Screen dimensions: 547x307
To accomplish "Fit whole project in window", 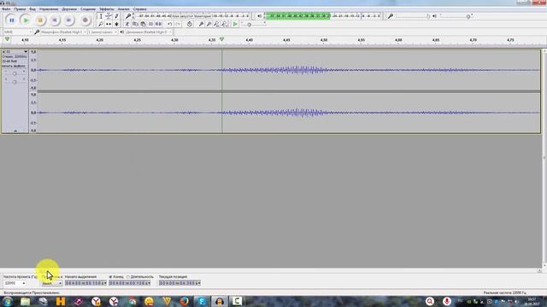I will [224, 24].
